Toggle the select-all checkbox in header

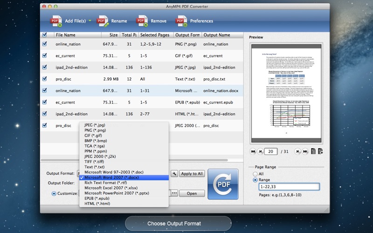coord(44,34)
